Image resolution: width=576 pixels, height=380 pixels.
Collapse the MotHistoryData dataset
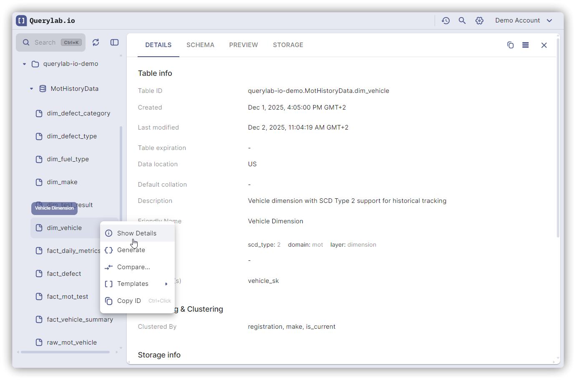32,89
